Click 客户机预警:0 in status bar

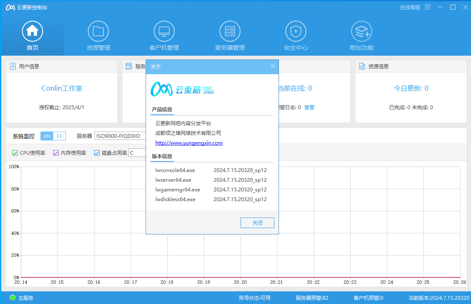pos(368,298)
